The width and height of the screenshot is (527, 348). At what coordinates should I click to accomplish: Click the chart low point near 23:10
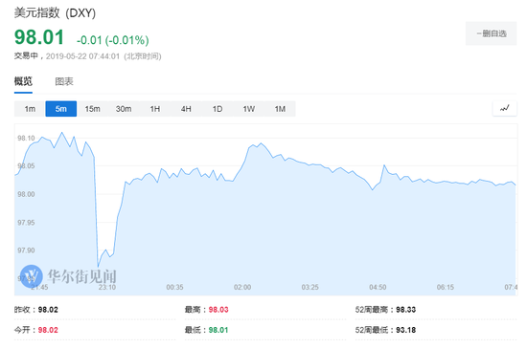point(98,266)
